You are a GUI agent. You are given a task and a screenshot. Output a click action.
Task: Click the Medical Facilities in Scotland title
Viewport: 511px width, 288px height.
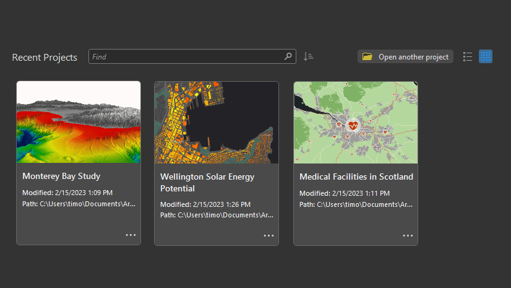click(x=356, y=177)
